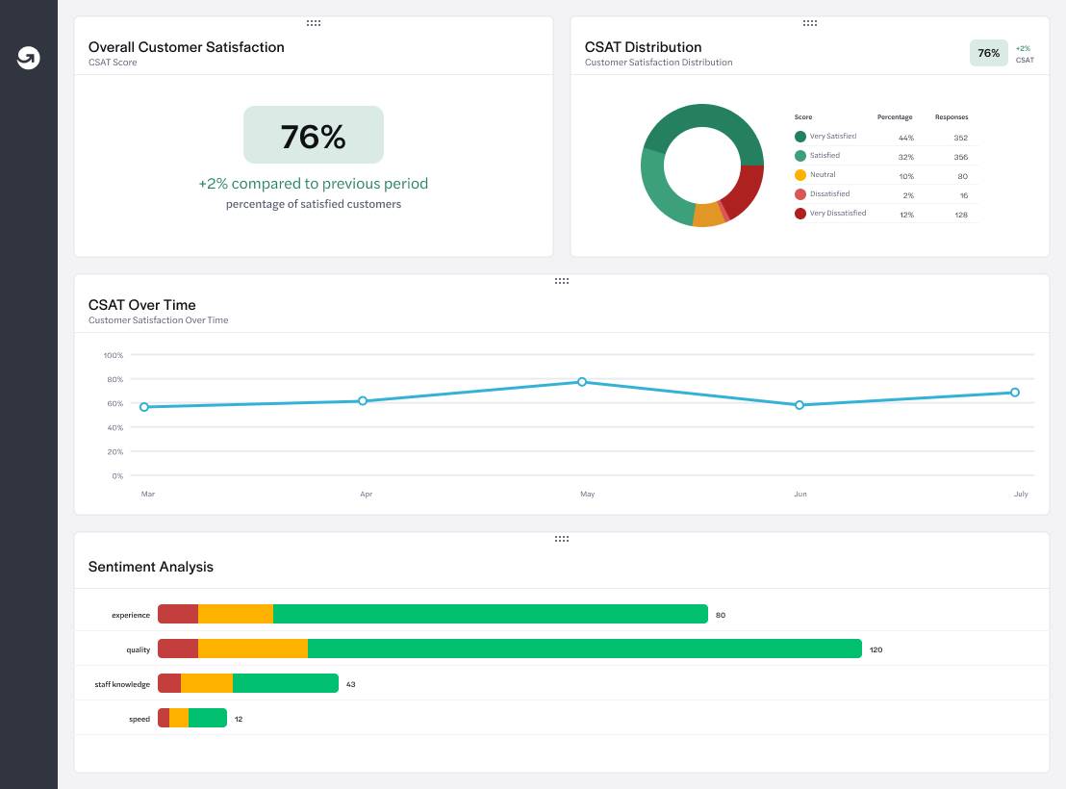The height and width of the screenshot is (789, 1066).
Task: Click the green segment of speed bar
Action: 208,718
